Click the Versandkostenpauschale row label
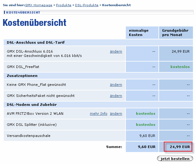Viewport: 196px width, 164px height. pos(29,136)
